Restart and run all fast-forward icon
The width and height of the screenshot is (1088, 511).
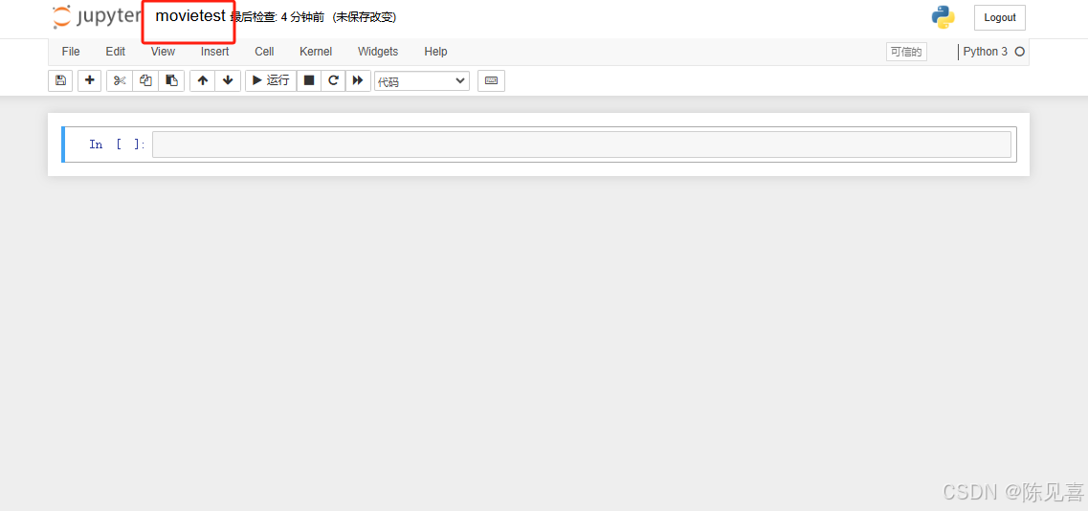point(358,80)
